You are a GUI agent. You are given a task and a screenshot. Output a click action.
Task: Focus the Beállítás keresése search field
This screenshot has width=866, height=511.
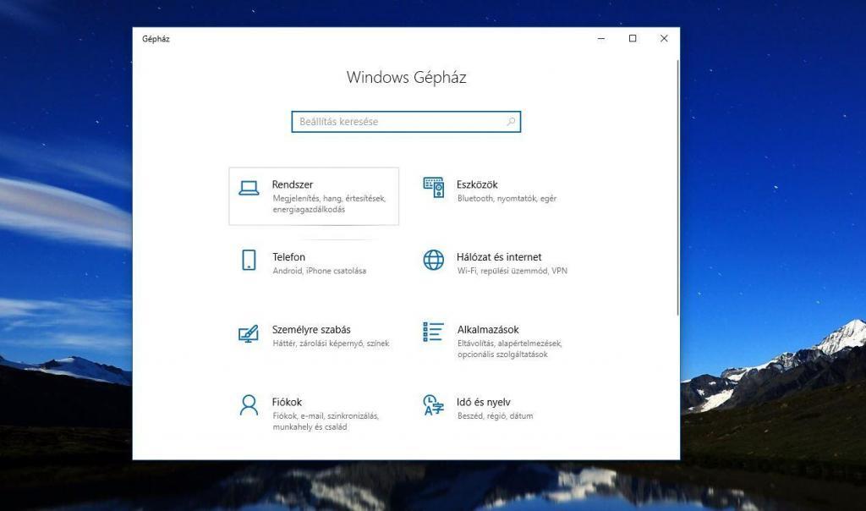399,122
